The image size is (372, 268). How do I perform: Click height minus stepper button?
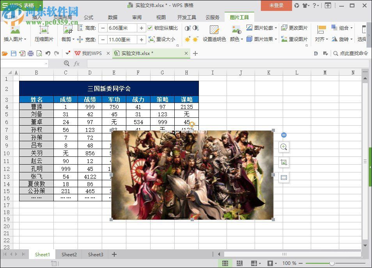tap(103, 28)
